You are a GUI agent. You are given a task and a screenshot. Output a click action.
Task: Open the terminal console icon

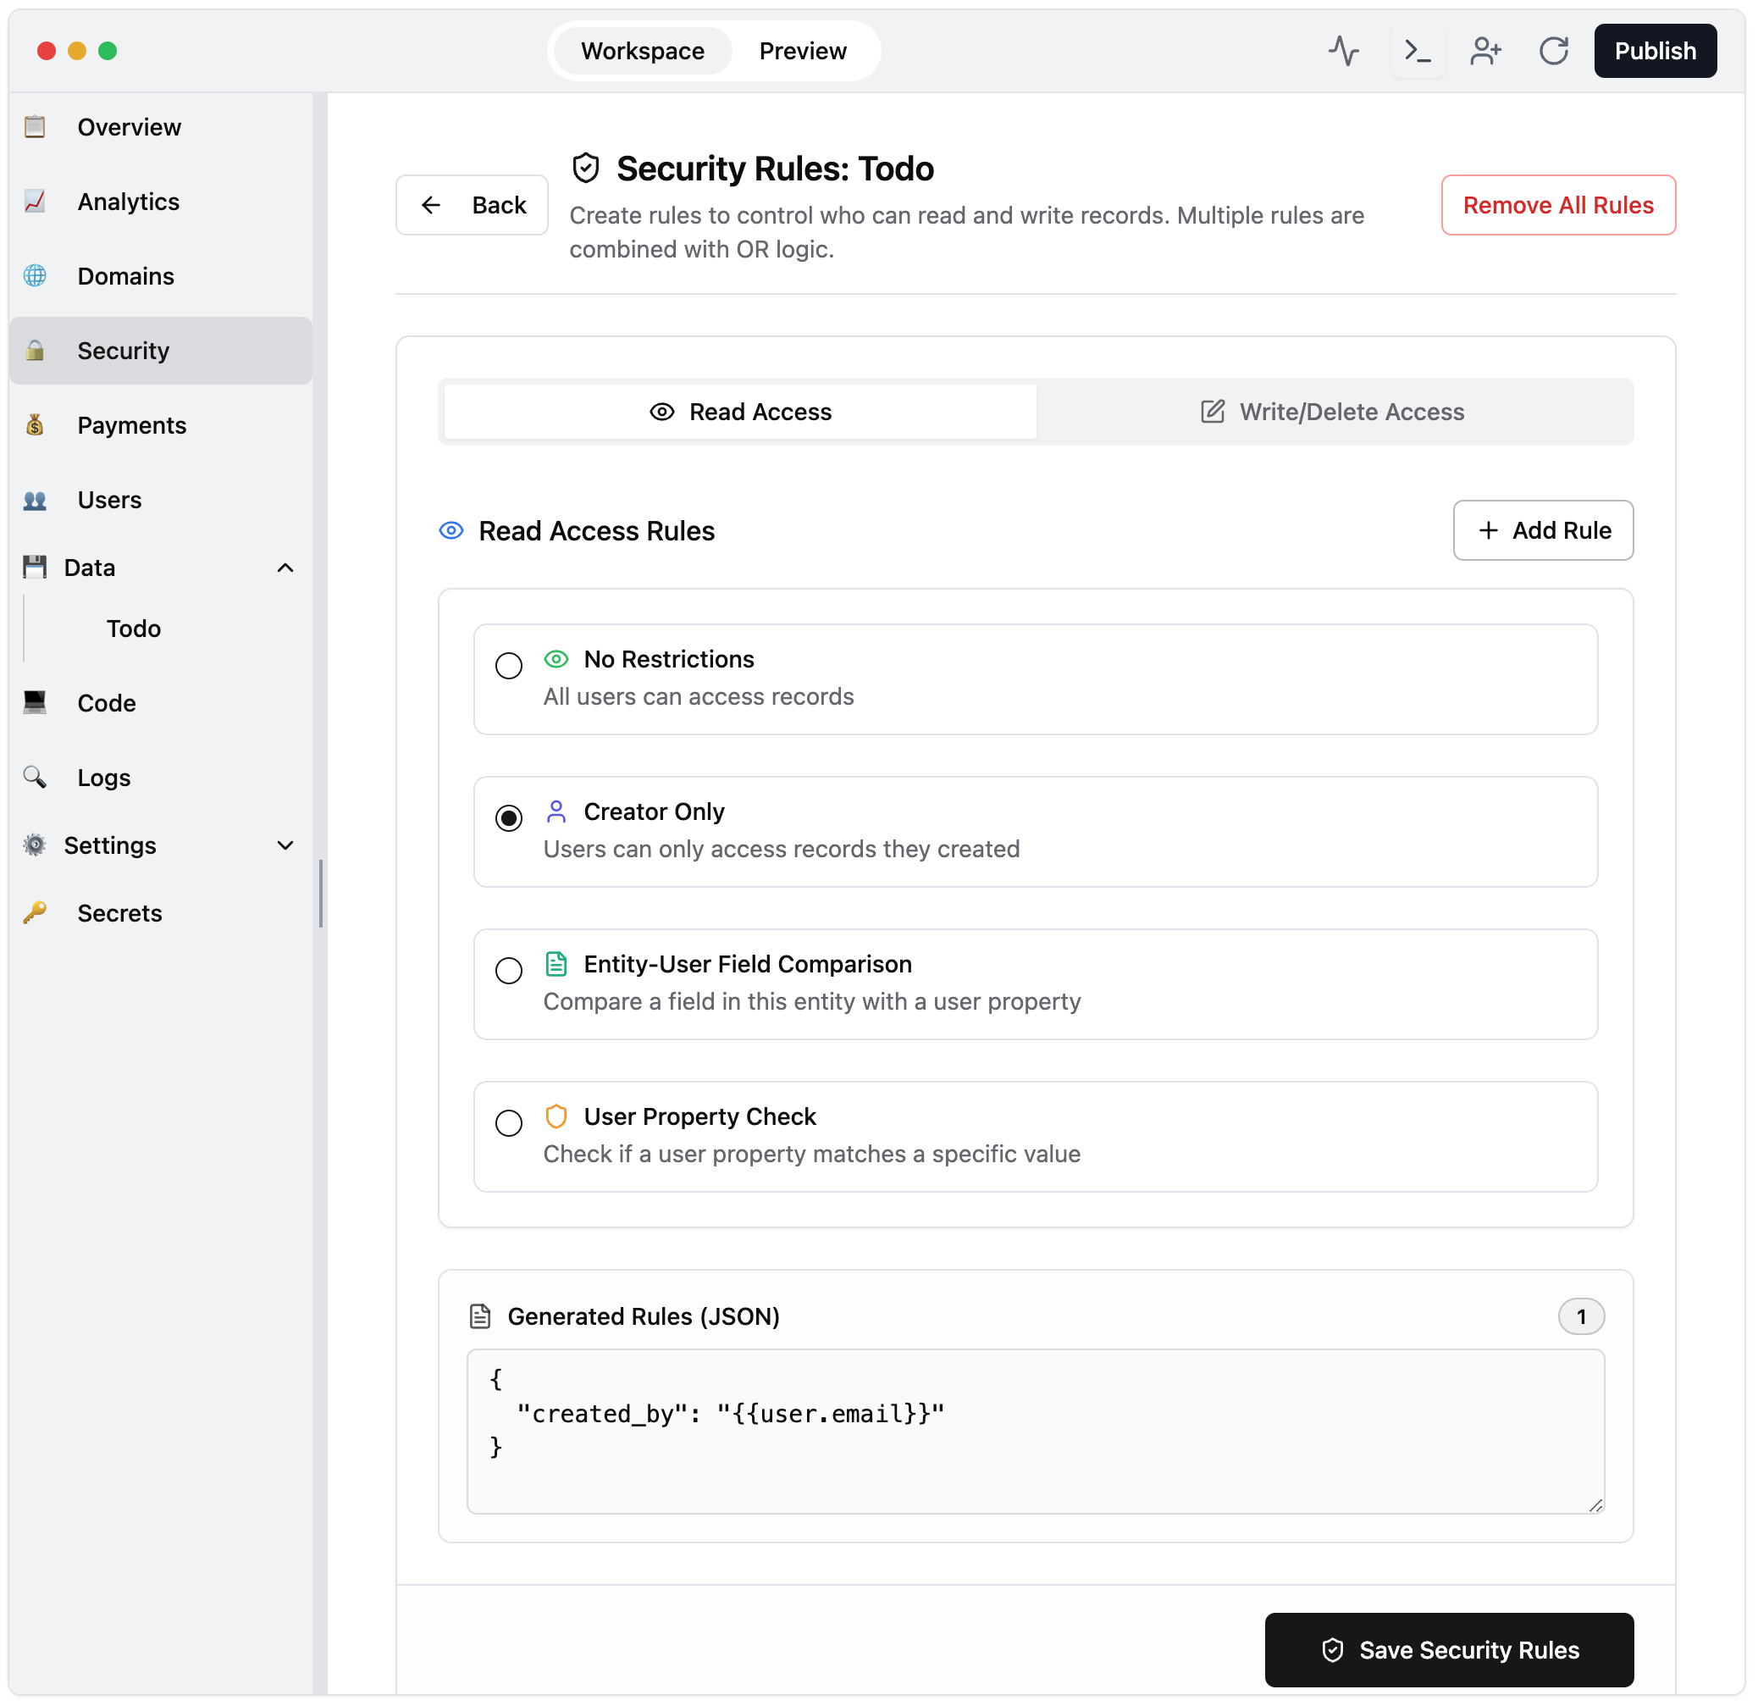coord(1418,51)
